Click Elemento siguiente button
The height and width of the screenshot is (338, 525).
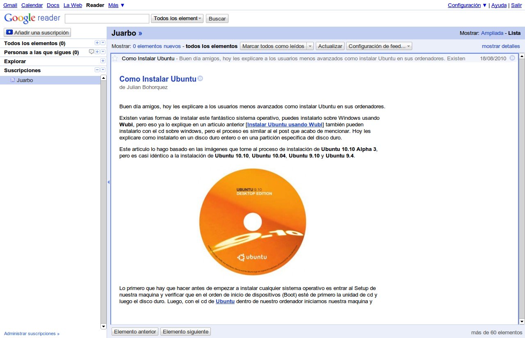[185, 331]
